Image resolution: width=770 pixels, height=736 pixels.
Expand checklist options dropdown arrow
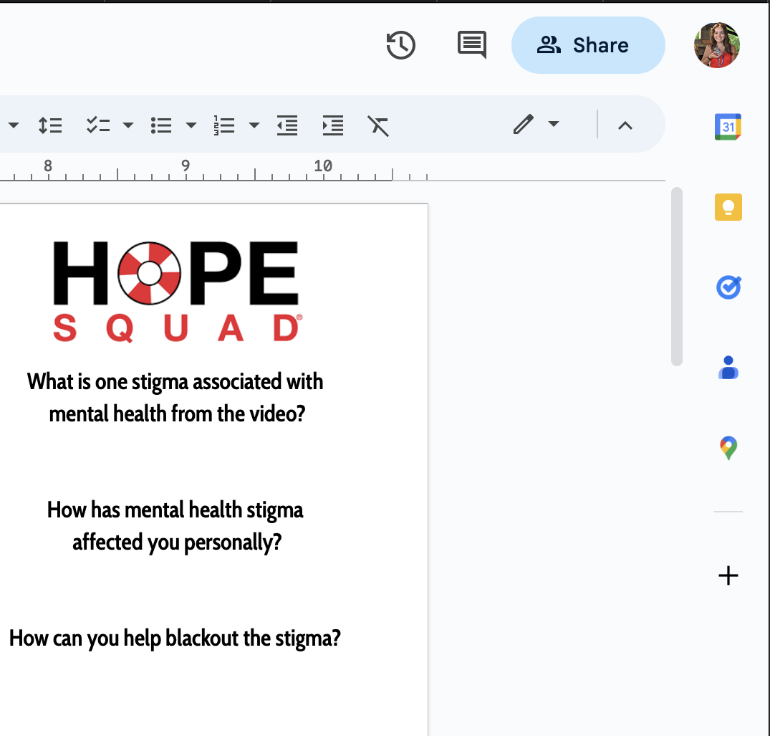[x=128, y=125]
